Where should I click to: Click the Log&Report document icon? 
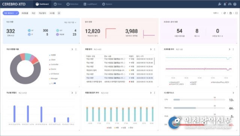(x=85, y=4)
